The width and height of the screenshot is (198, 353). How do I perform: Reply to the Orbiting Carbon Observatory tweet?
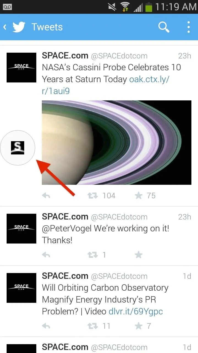(46, 326)
